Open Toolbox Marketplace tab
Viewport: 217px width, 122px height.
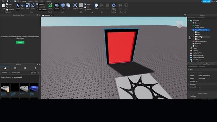point(5,68)
